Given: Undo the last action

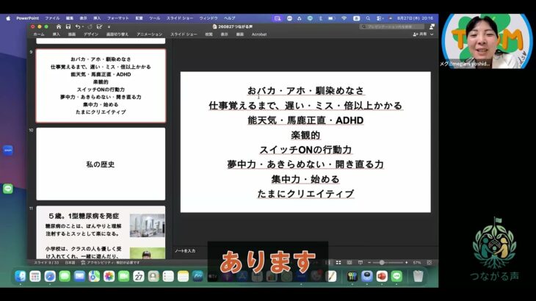Looking at the screenshot, I should (x=78, y=26).
